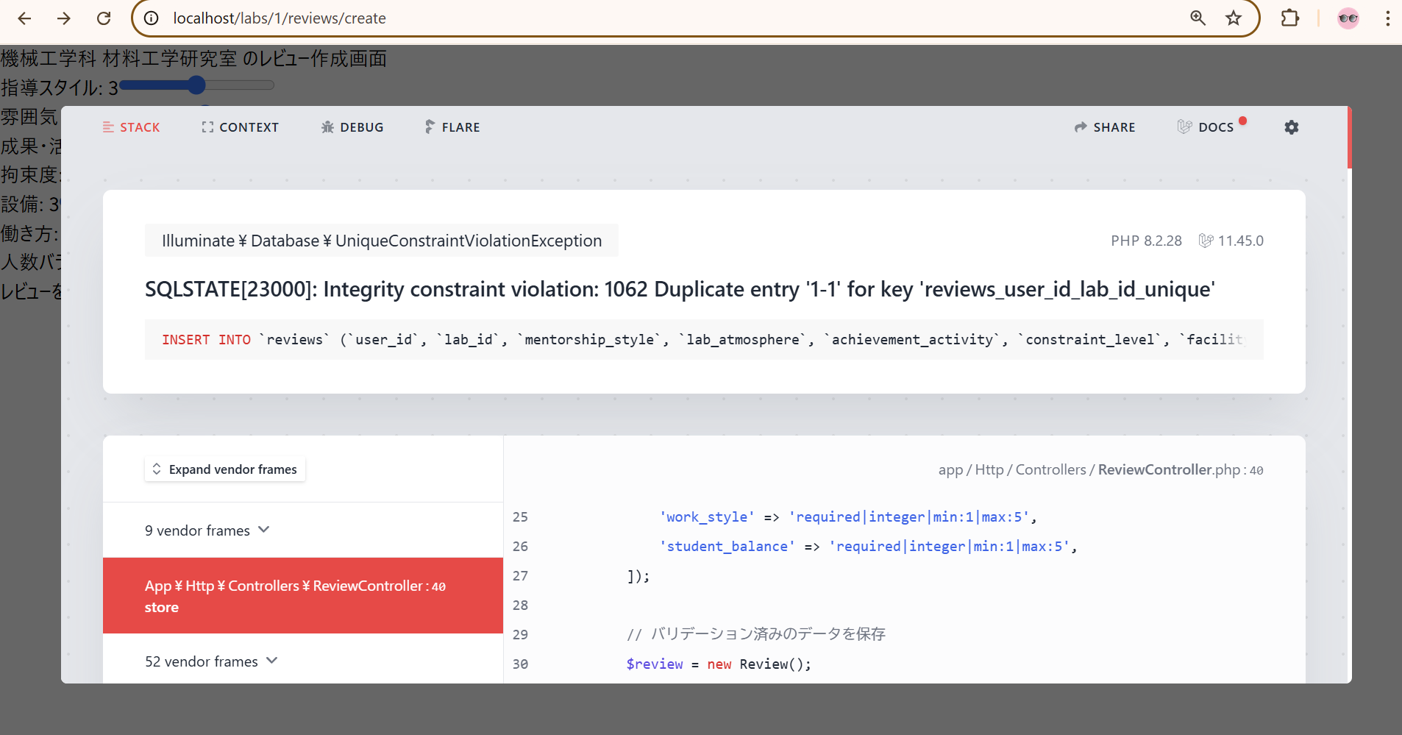Click the バリデーション済み comment on line 29

coord(756,634)
